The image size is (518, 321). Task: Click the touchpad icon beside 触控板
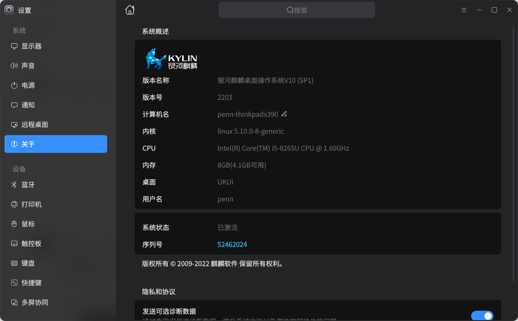click(x=14, y=243)
